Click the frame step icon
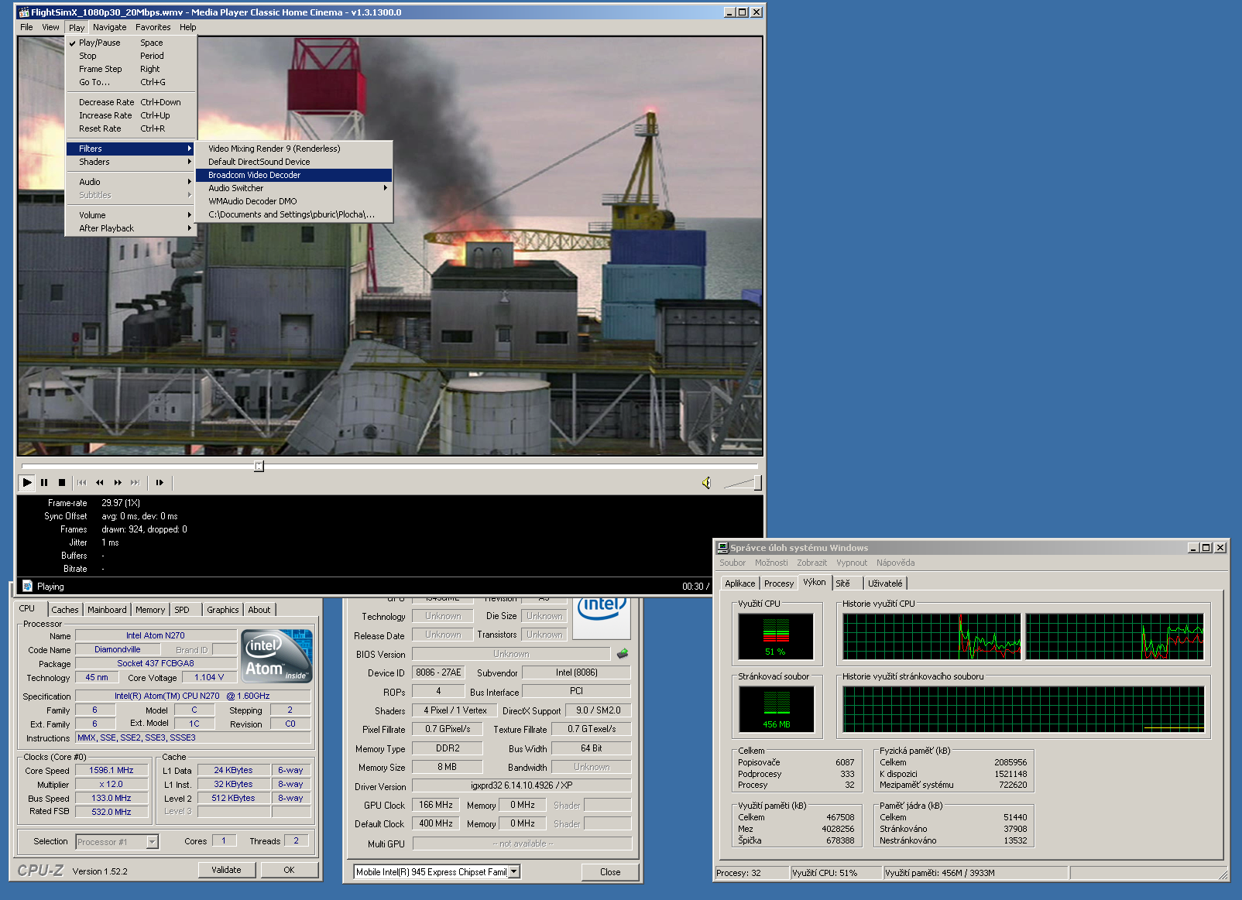 coord(160,482)
